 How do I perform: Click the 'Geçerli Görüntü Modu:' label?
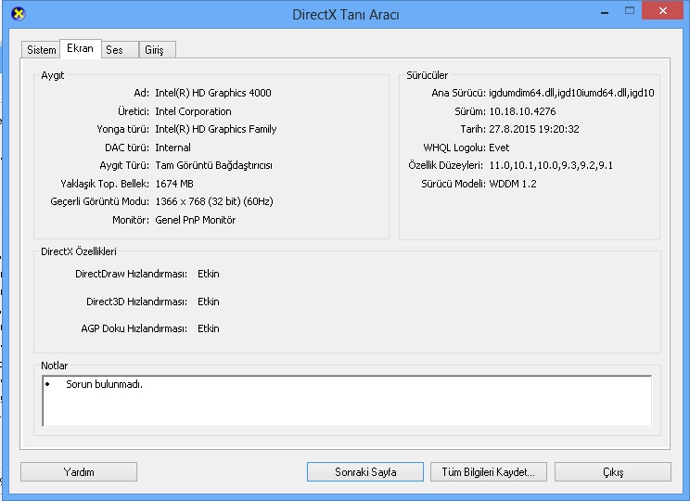(x=100, y=201)
